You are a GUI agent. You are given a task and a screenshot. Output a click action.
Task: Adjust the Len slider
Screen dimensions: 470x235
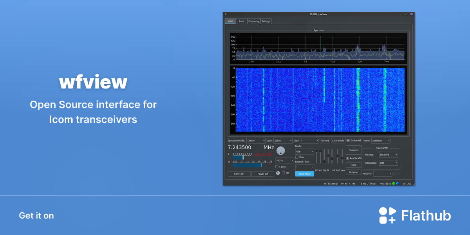tap(342, 156)
